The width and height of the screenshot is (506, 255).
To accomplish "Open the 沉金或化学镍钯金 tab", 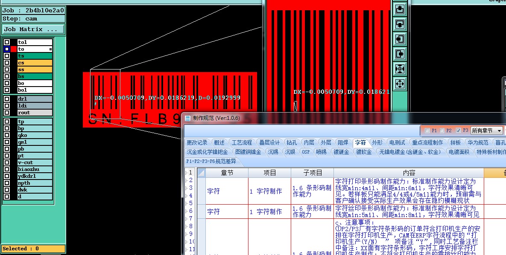I will click(x=207, y=152).
